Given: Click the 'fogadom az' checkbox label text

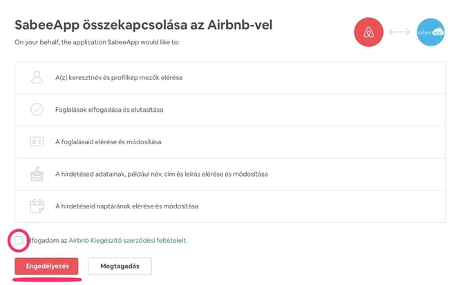Looking at the screenshot, I should pyautogui.click(x=48, y=241).
